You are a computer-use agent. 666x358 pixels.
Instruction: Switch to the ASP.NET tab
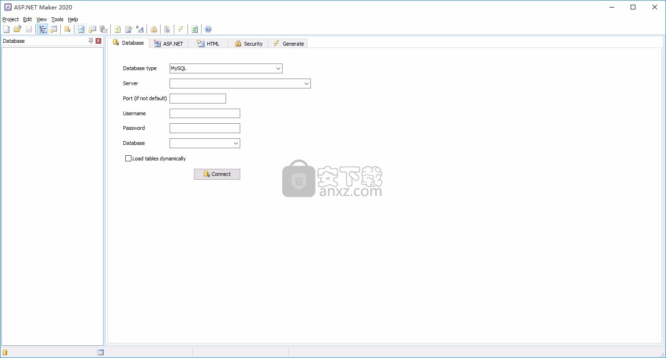coord(169,44)
